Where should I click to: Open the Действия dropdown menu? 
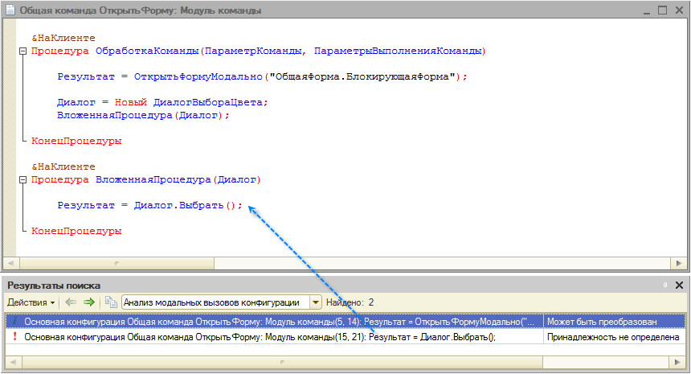point(31,302)
